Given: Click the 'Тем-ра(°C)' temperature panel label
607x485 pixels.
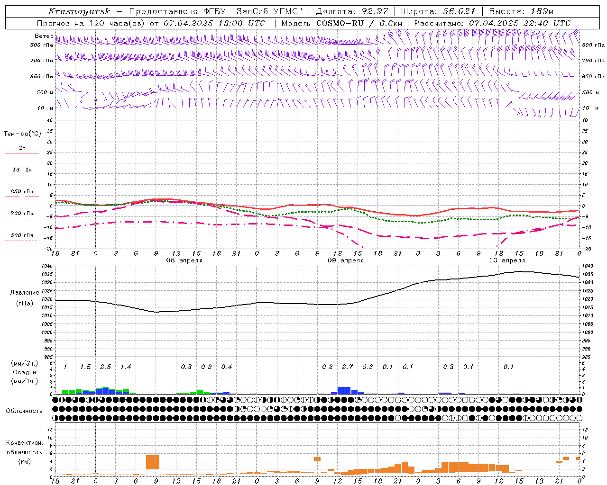Looking at the screenshot, I should [22, 134].
